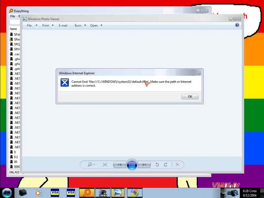264x198 pixels.
Task: Click the Name column header in Everything
Action: pos(13,29)
